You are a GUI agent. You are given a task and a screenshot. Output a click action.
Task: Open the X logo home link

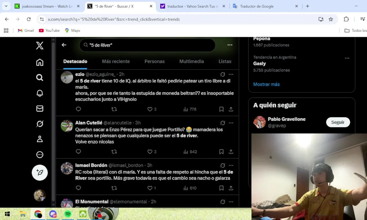click(40, 46)
